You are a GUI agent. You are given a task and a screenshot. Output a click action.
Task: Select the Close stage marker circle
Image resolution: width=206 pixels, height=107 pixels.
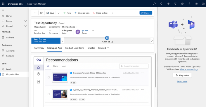107,38
